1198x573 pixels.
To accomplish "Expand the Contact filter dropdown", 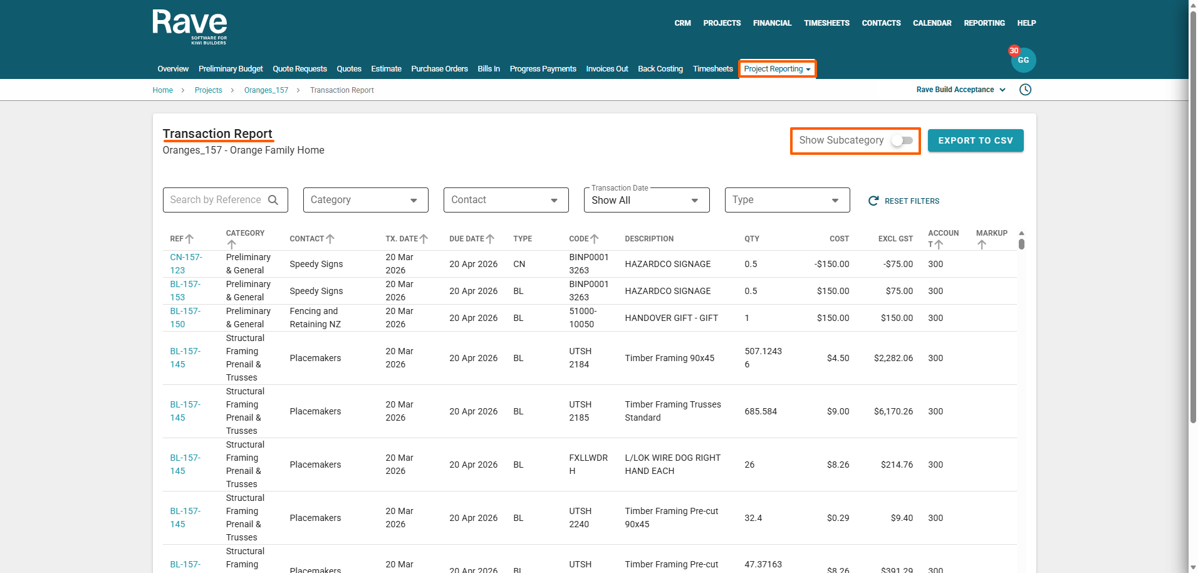I will coord(506,200).
